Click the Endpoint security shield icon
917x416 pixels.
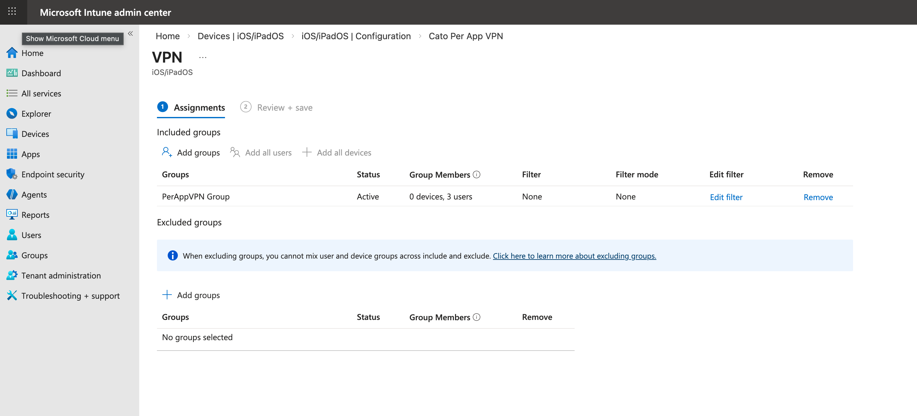12,174
